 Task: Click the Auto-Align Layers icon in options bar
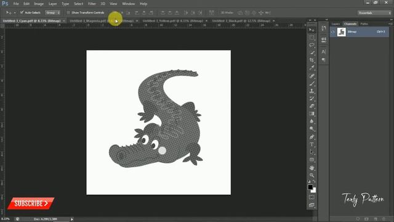click(212, 12)
